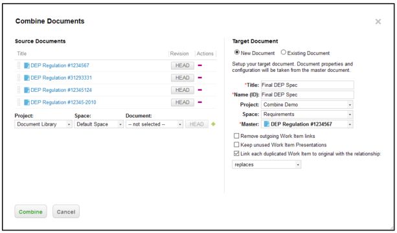Image resolution: width=397 pixels, height=233 pixels.
Task: Click the Title input field
Action: pyautogui.click(x=308, y=85)
